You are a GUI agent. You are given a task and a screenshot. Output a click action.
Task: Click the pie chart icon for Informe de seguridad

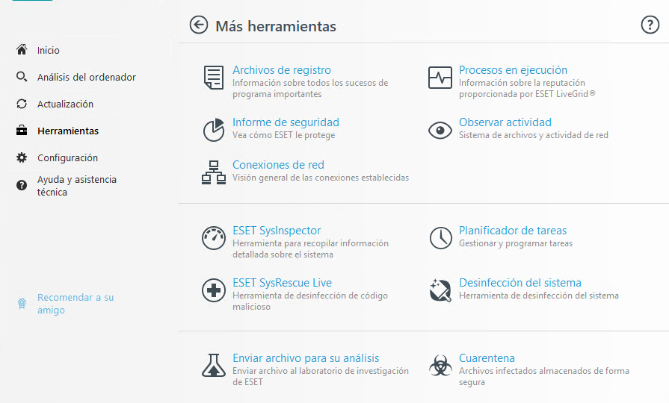[213, 130]
